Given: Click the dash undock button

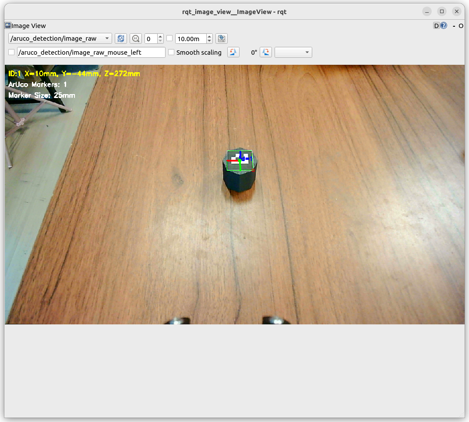Looking at the screenshot, I should (454, 26).
